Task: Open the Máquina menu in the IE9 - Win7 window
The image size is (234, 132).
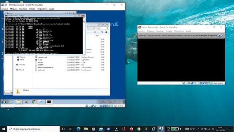Action: 14,9
